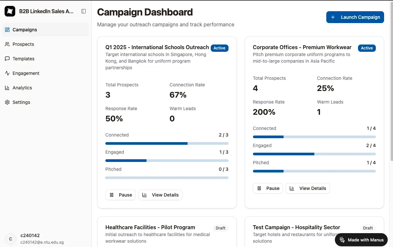Click the Campaigns grid icon in sidebar
Image resolution: width=393 pixels, height=247 pixels.
[x=7, y=30]
